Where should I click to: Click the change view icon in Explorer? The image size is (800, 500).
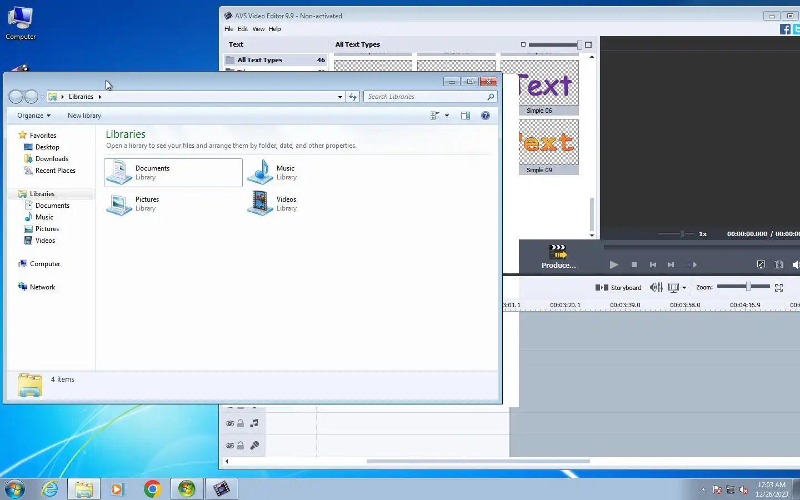(x=435, y=116)
